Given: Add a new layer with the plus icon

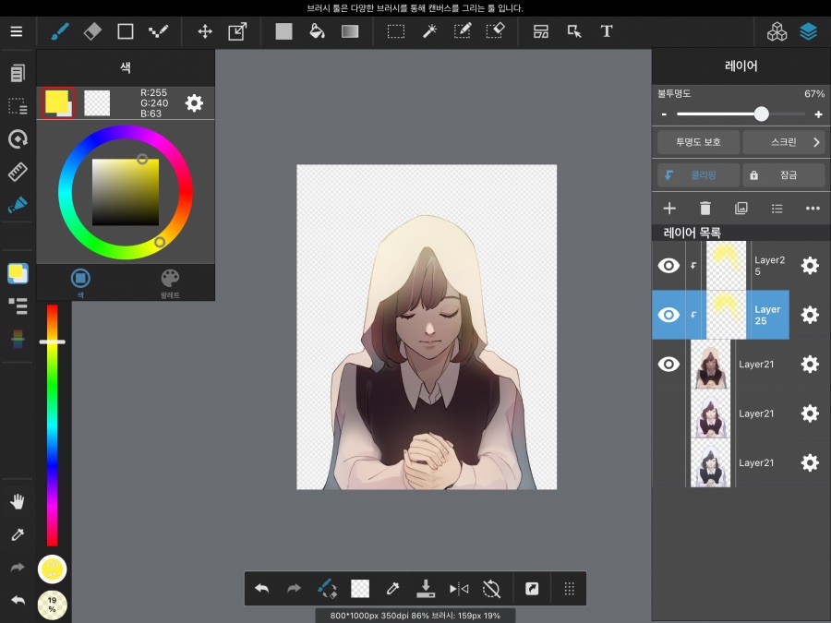Looking at the screenshot, I should [668, 208].
